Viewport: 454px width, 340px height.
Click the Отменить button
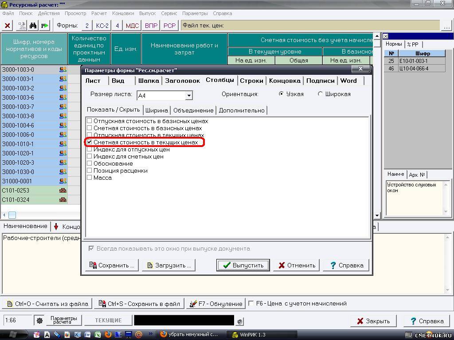tap(297, 265)
